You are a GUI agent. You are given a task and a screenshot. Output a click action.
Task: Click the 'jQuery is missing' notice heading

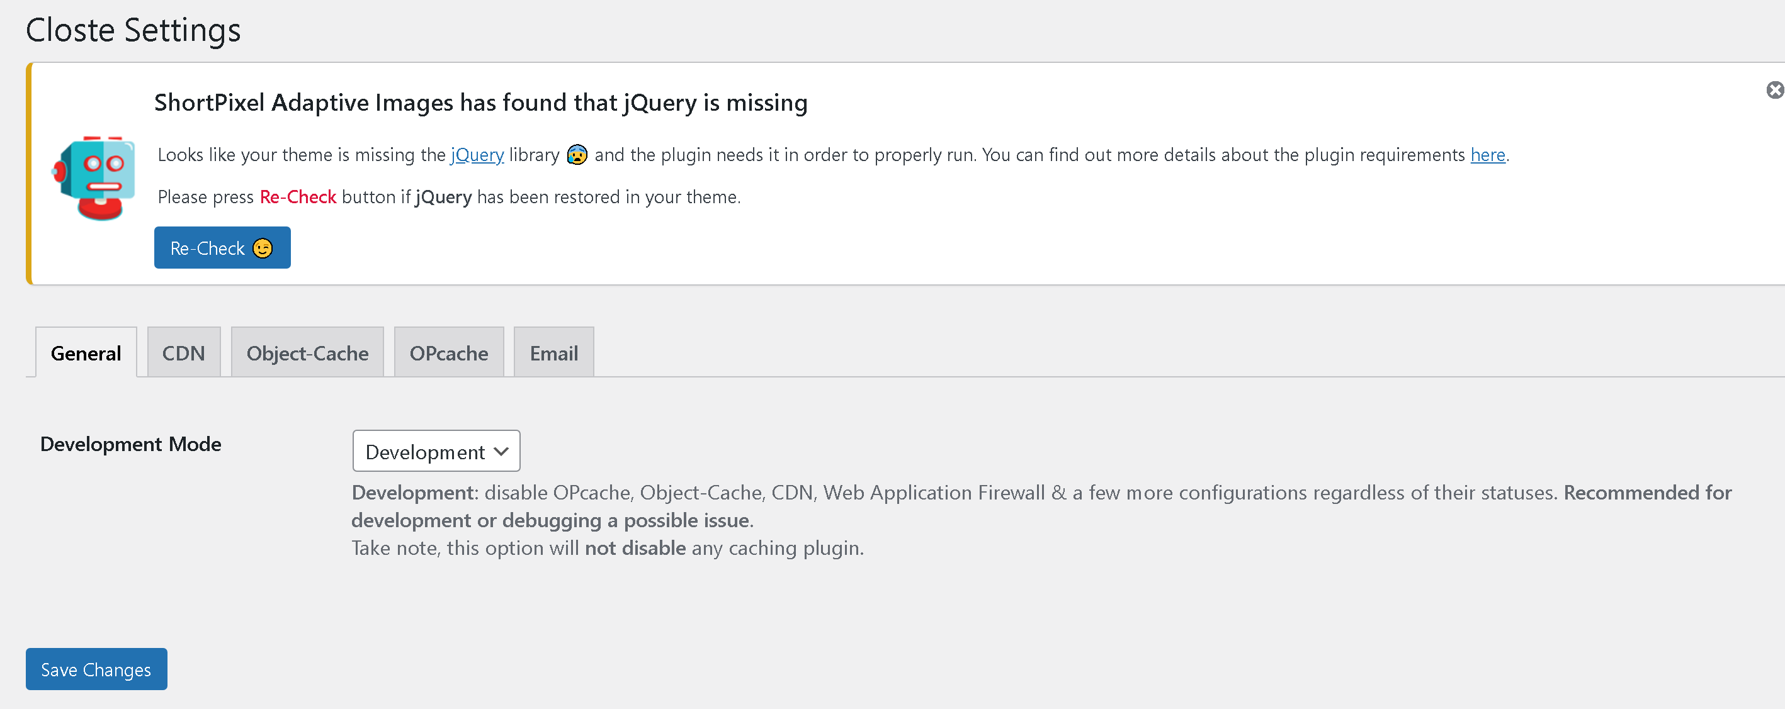[x=481, y=103]
